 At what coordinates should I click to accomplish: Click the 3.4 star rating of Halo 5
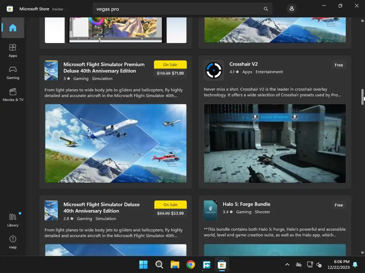click(228, 212)
